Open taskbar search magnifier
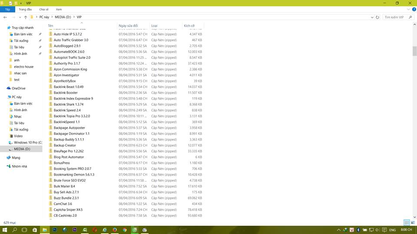The height and width of the screenshot is (234, 417). (14, 230)
